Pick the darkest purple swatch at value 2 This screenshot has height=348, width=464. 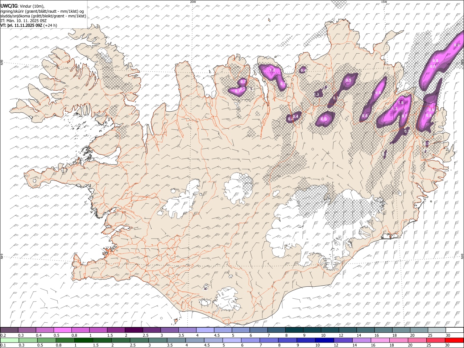133,330
